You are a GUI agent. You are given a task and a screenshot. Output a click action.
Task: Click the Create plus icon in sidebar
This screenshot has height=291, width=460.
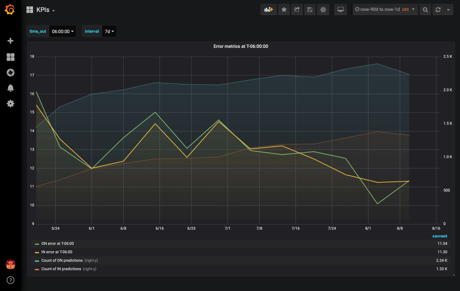point(10,41)
